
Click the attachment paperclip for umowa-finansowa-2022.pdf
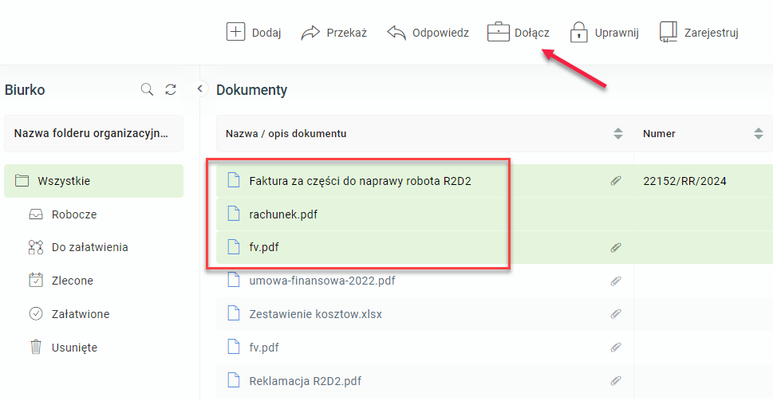pyautogui.click(x=616, y=281)
